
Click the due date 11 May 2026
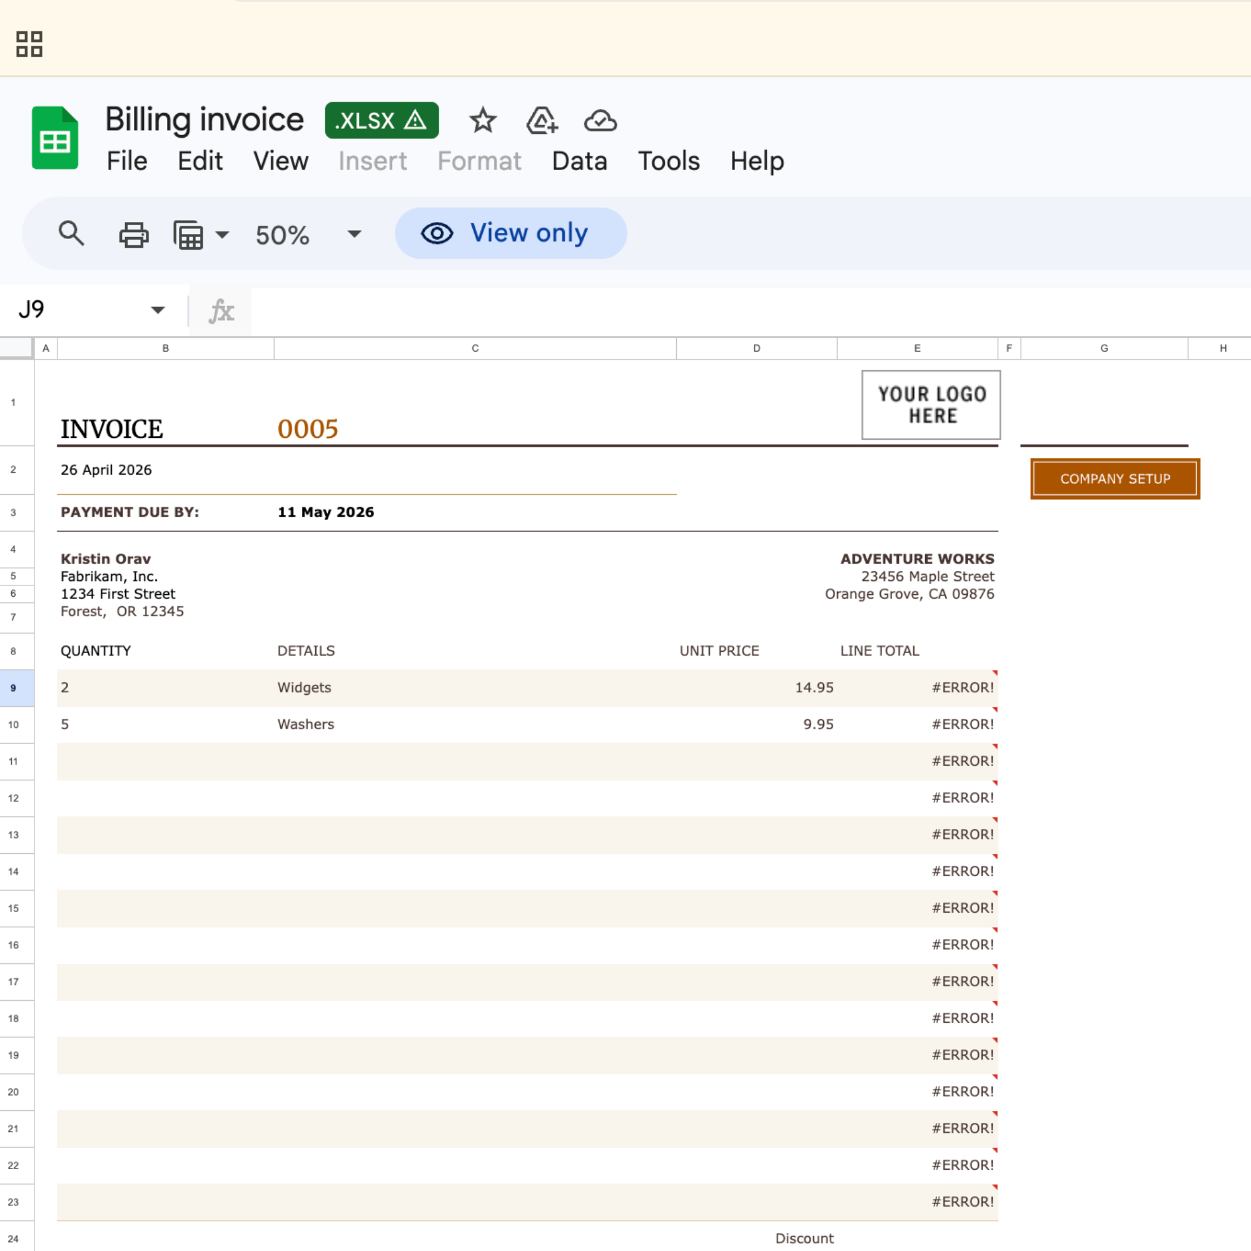point(326,512)
